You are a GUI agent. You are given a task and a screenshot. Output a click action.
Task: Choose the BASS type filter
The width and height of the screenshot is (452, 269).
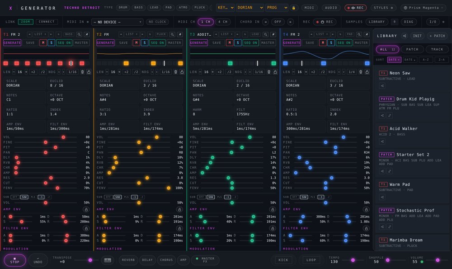coord(138,8)
